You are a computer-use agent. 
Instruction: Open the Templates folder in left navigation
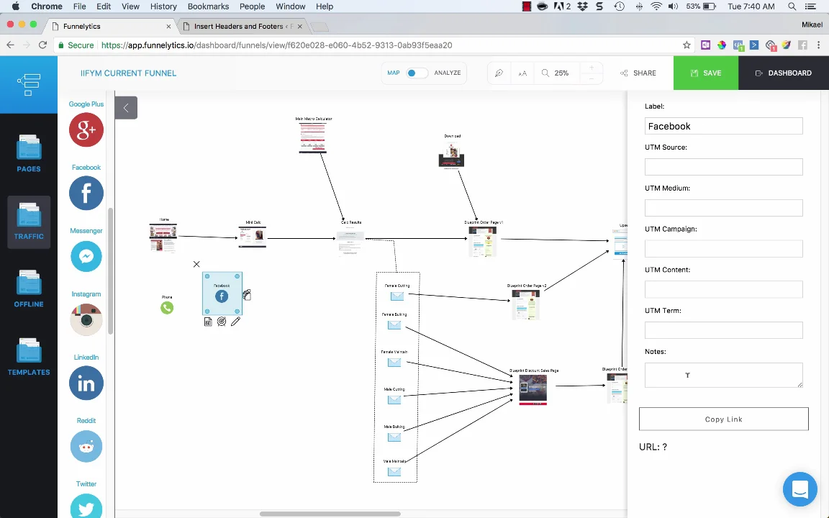29,357
